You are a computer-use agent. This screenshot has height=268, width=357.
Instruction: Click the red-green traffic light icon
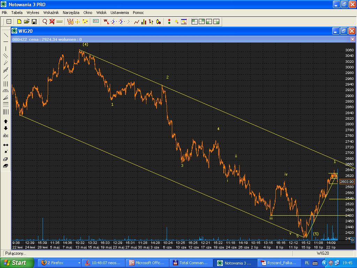169,22
